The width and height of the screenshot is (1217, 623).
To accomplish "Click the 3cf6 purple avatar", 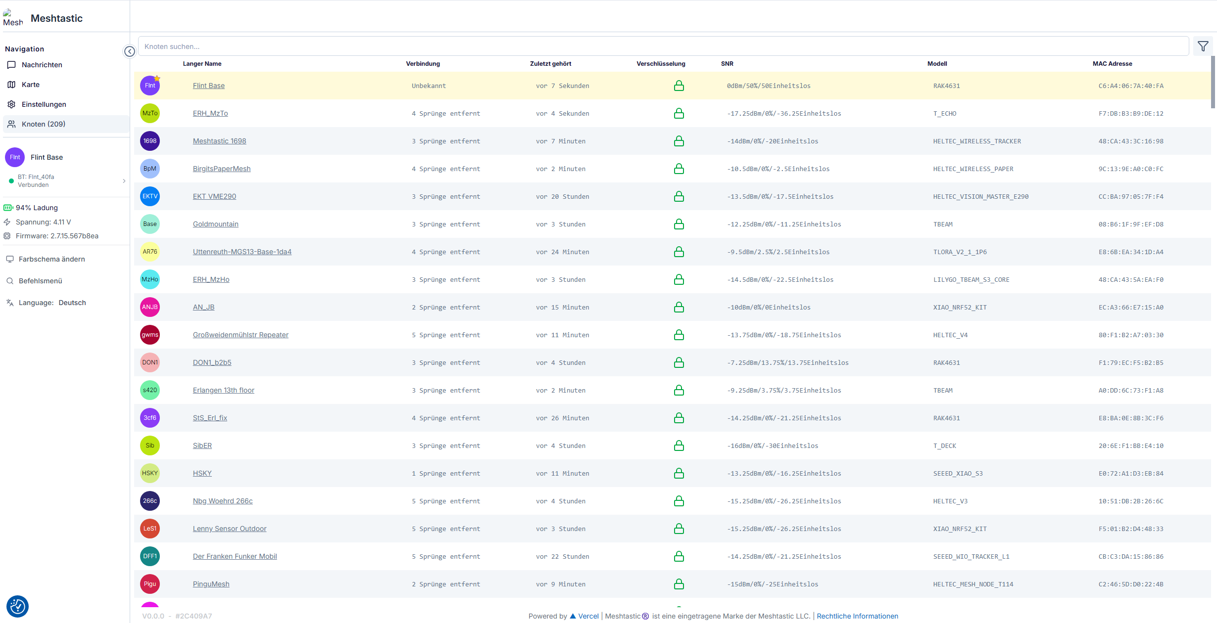I will click(x=150, y=418).
